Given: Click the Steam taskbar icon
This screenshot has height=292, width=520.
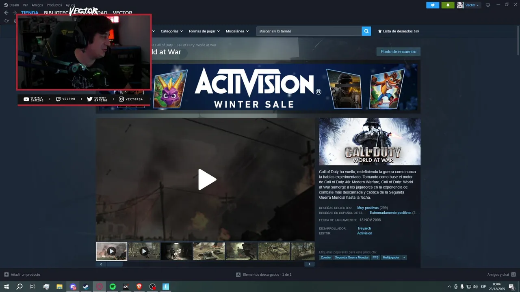Looking at the screenshot, I should [86, 287].
